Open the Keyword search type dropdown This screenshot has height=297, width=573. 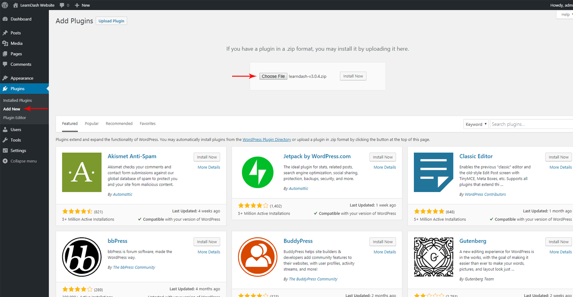coord(476,124)
